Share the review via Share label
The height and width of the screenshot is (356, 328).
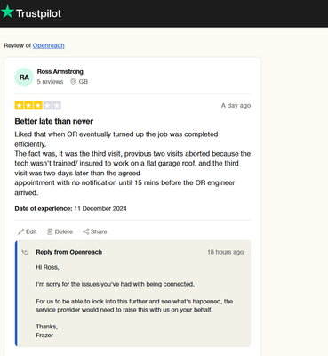point(99,231)
